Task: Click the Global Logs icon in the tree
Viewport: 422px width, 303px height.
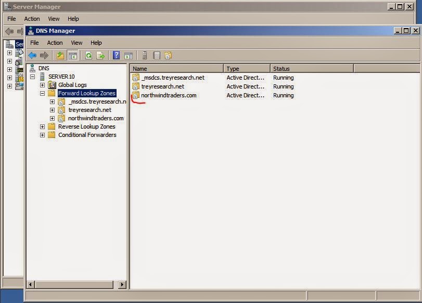Action: point(52,85)
